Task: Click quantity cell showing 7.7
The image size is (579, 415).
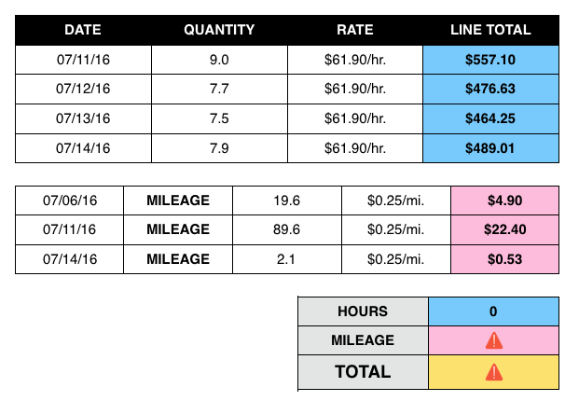Action: [219, 89]
